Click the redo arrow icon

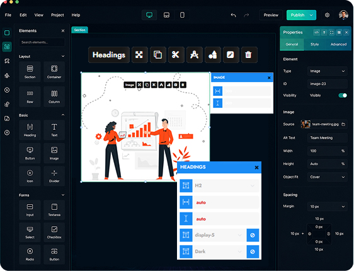coord(246,15)
